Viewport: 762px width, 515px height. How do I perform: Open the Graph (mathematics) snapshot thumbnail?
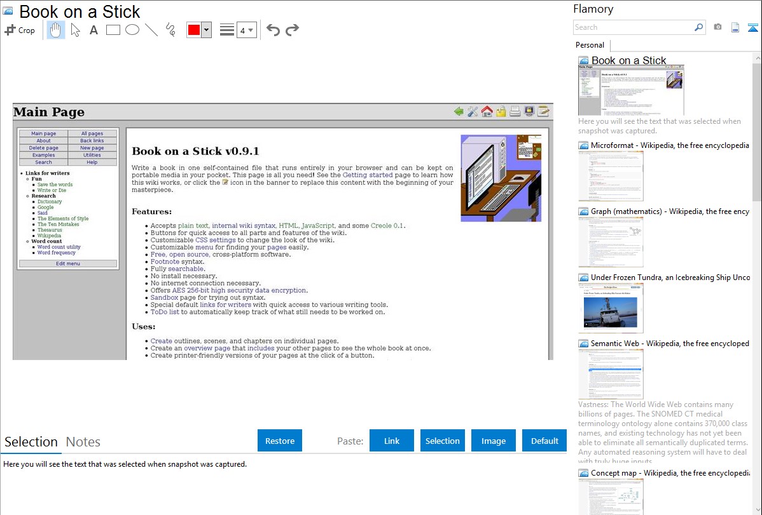click(x=611, y=242)
